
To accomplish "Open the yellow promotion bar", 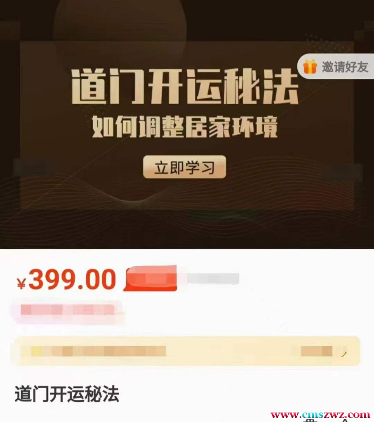I will 185,351.
